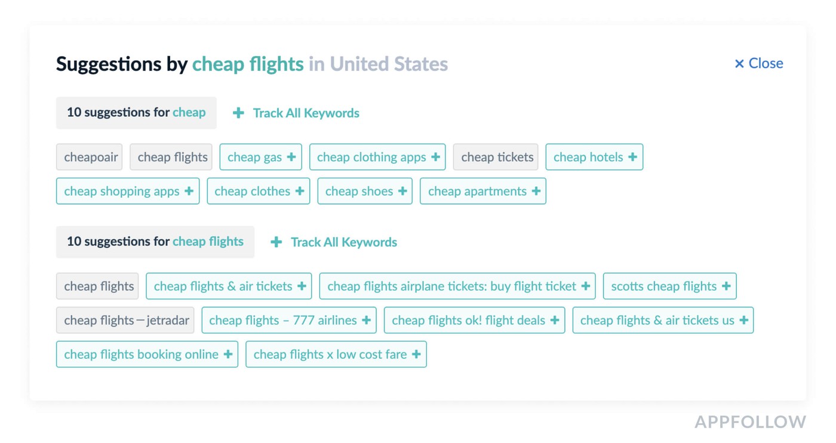
Task: Click plus icon on cheap shopping apps
Action: 189,191
